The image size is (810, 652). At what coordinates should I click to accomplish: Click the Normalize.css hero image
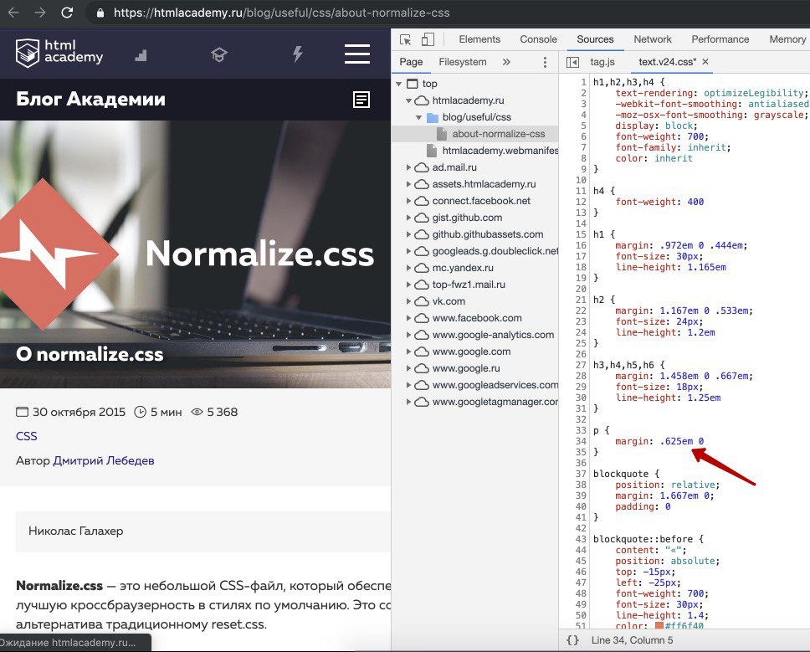click(195, 254)
